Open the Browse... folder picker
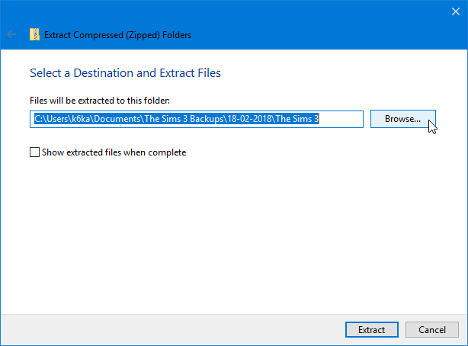The height and width of the screenshot is (346, 468). (402, 119)
